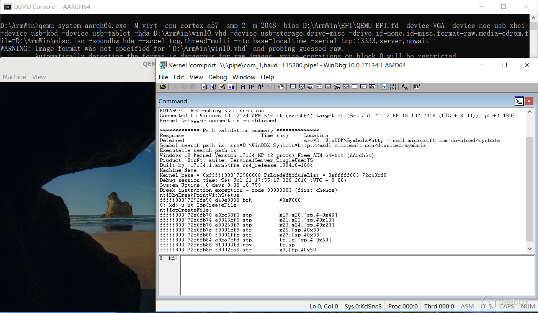Switch to Source Mode Off (binary) toggle
The image size is (538, 313).
393,87
